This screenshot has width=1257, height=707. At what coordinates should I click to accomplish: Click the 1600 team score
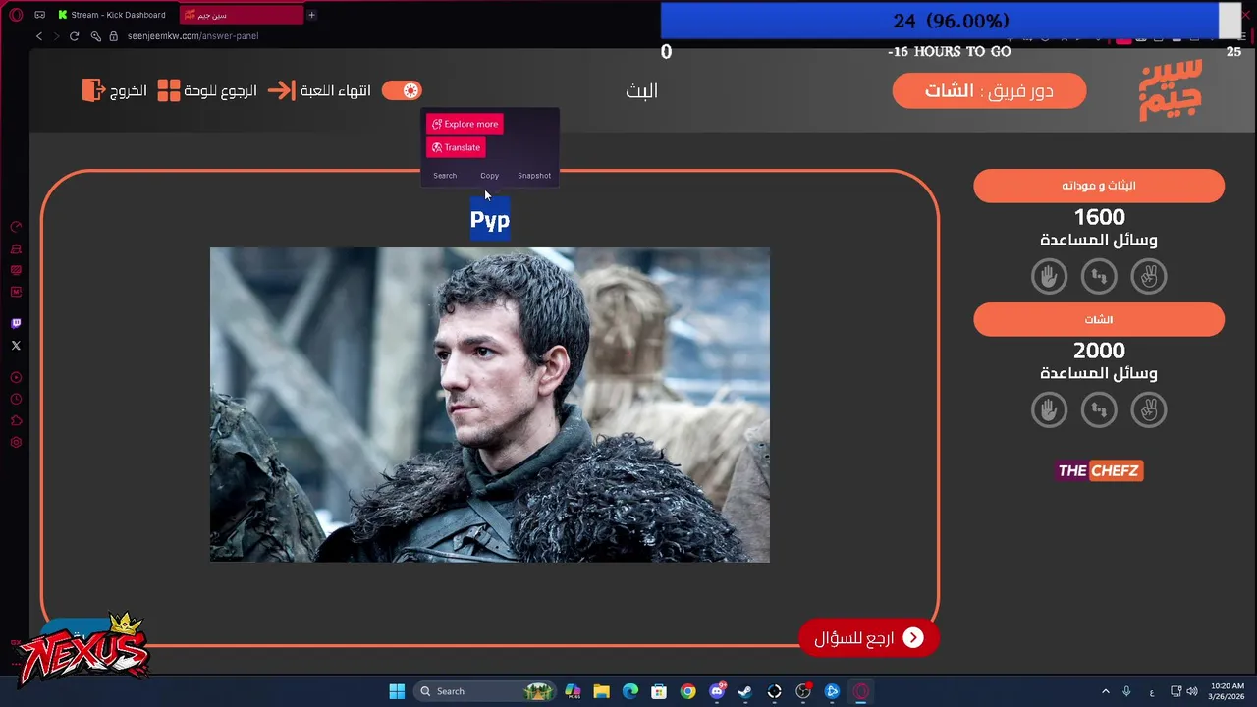1099,217
